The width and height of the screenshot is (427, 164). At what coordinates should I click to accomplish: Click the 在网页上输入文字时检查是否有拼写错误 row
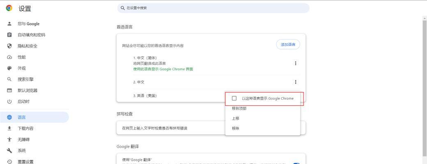211,128
